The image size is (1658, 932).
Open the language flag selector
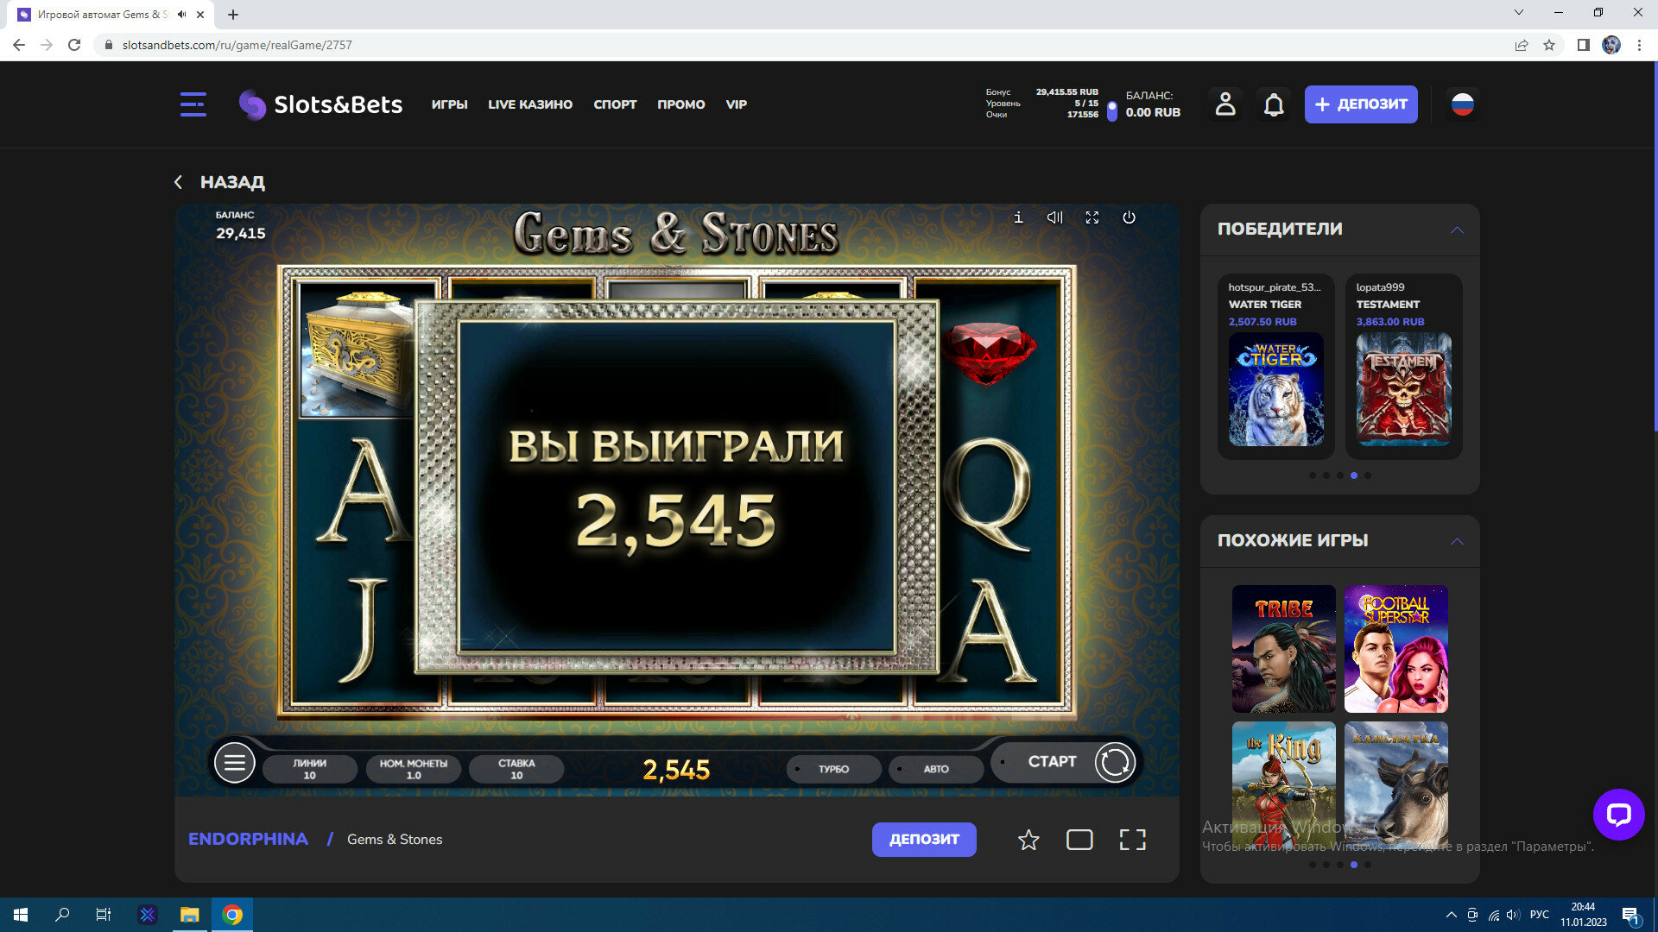tap(1462, 104)
